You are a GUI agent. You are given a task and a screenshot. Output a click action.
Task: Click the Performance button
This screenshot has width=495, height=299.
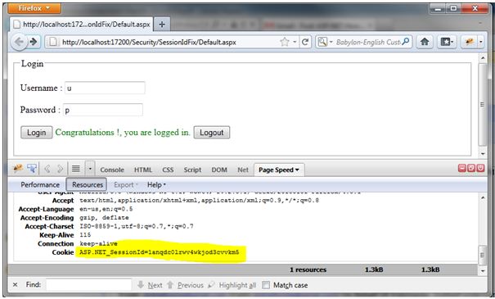coord(40,184)
